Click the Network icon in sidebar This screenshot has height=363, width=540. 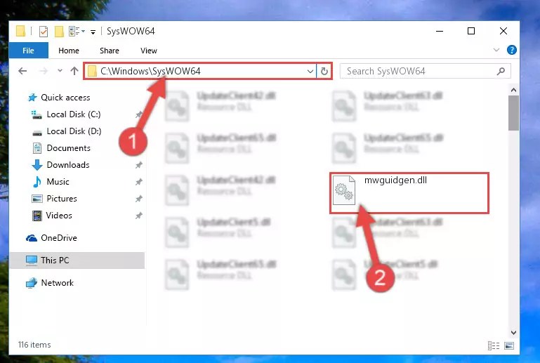pyautogui.click(x=32, y=283)
